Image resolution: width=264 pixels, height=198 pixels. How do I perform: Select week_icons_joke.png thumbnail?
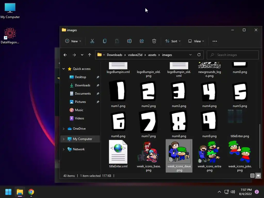[x=240, y=152]
